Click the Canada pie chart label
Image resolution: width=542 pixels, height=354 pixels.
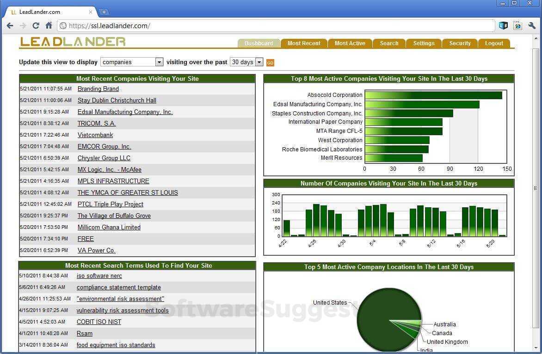[442, 333]
